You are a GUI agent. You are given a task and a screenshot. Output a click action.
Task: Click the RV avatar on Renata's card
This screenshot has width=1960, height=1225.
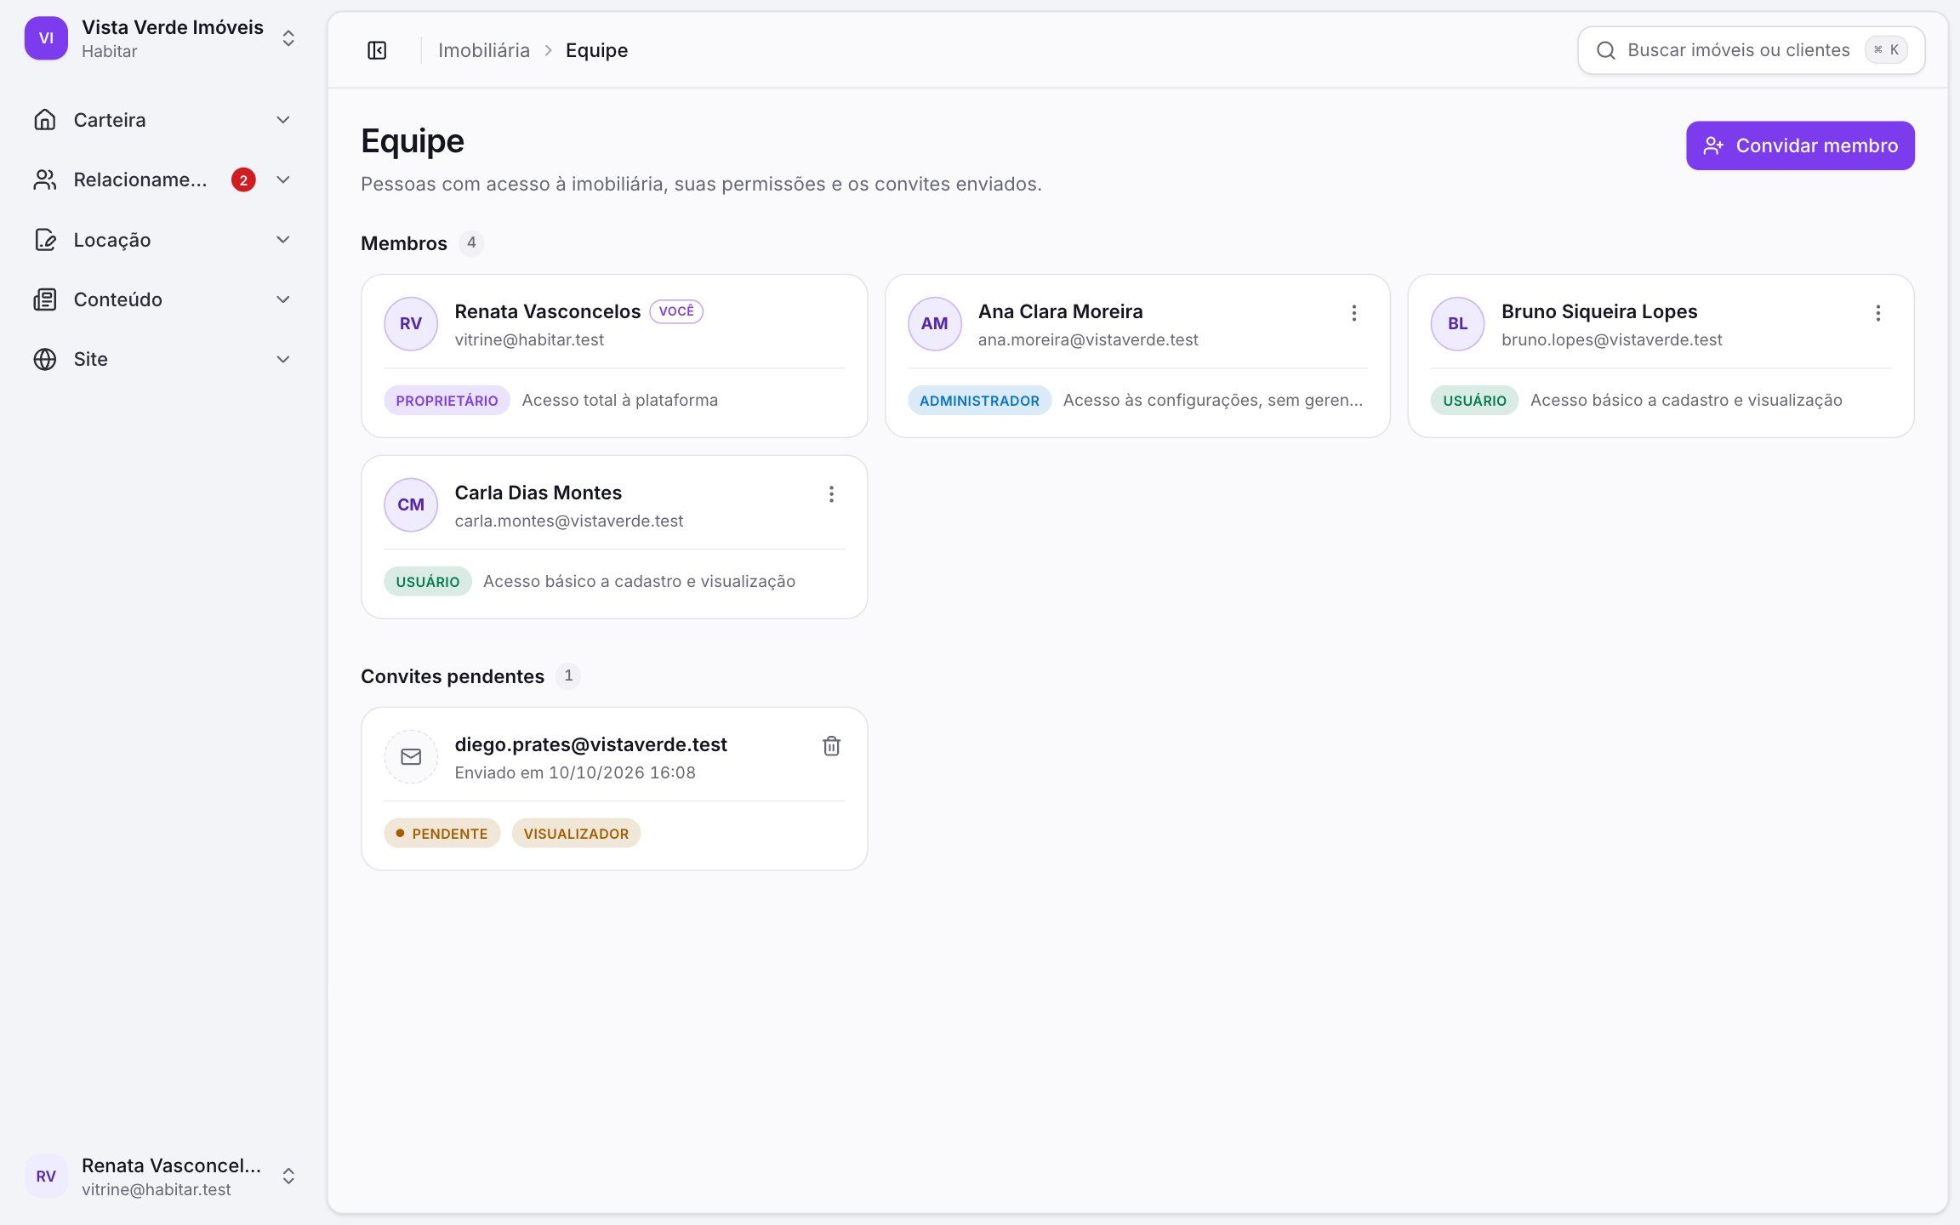point(411,323)
